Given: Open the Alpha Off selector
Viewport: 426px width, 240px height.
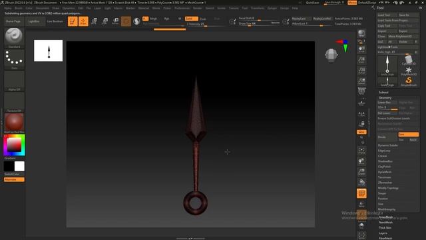Looking at the screenshot, I should (14, 81).
